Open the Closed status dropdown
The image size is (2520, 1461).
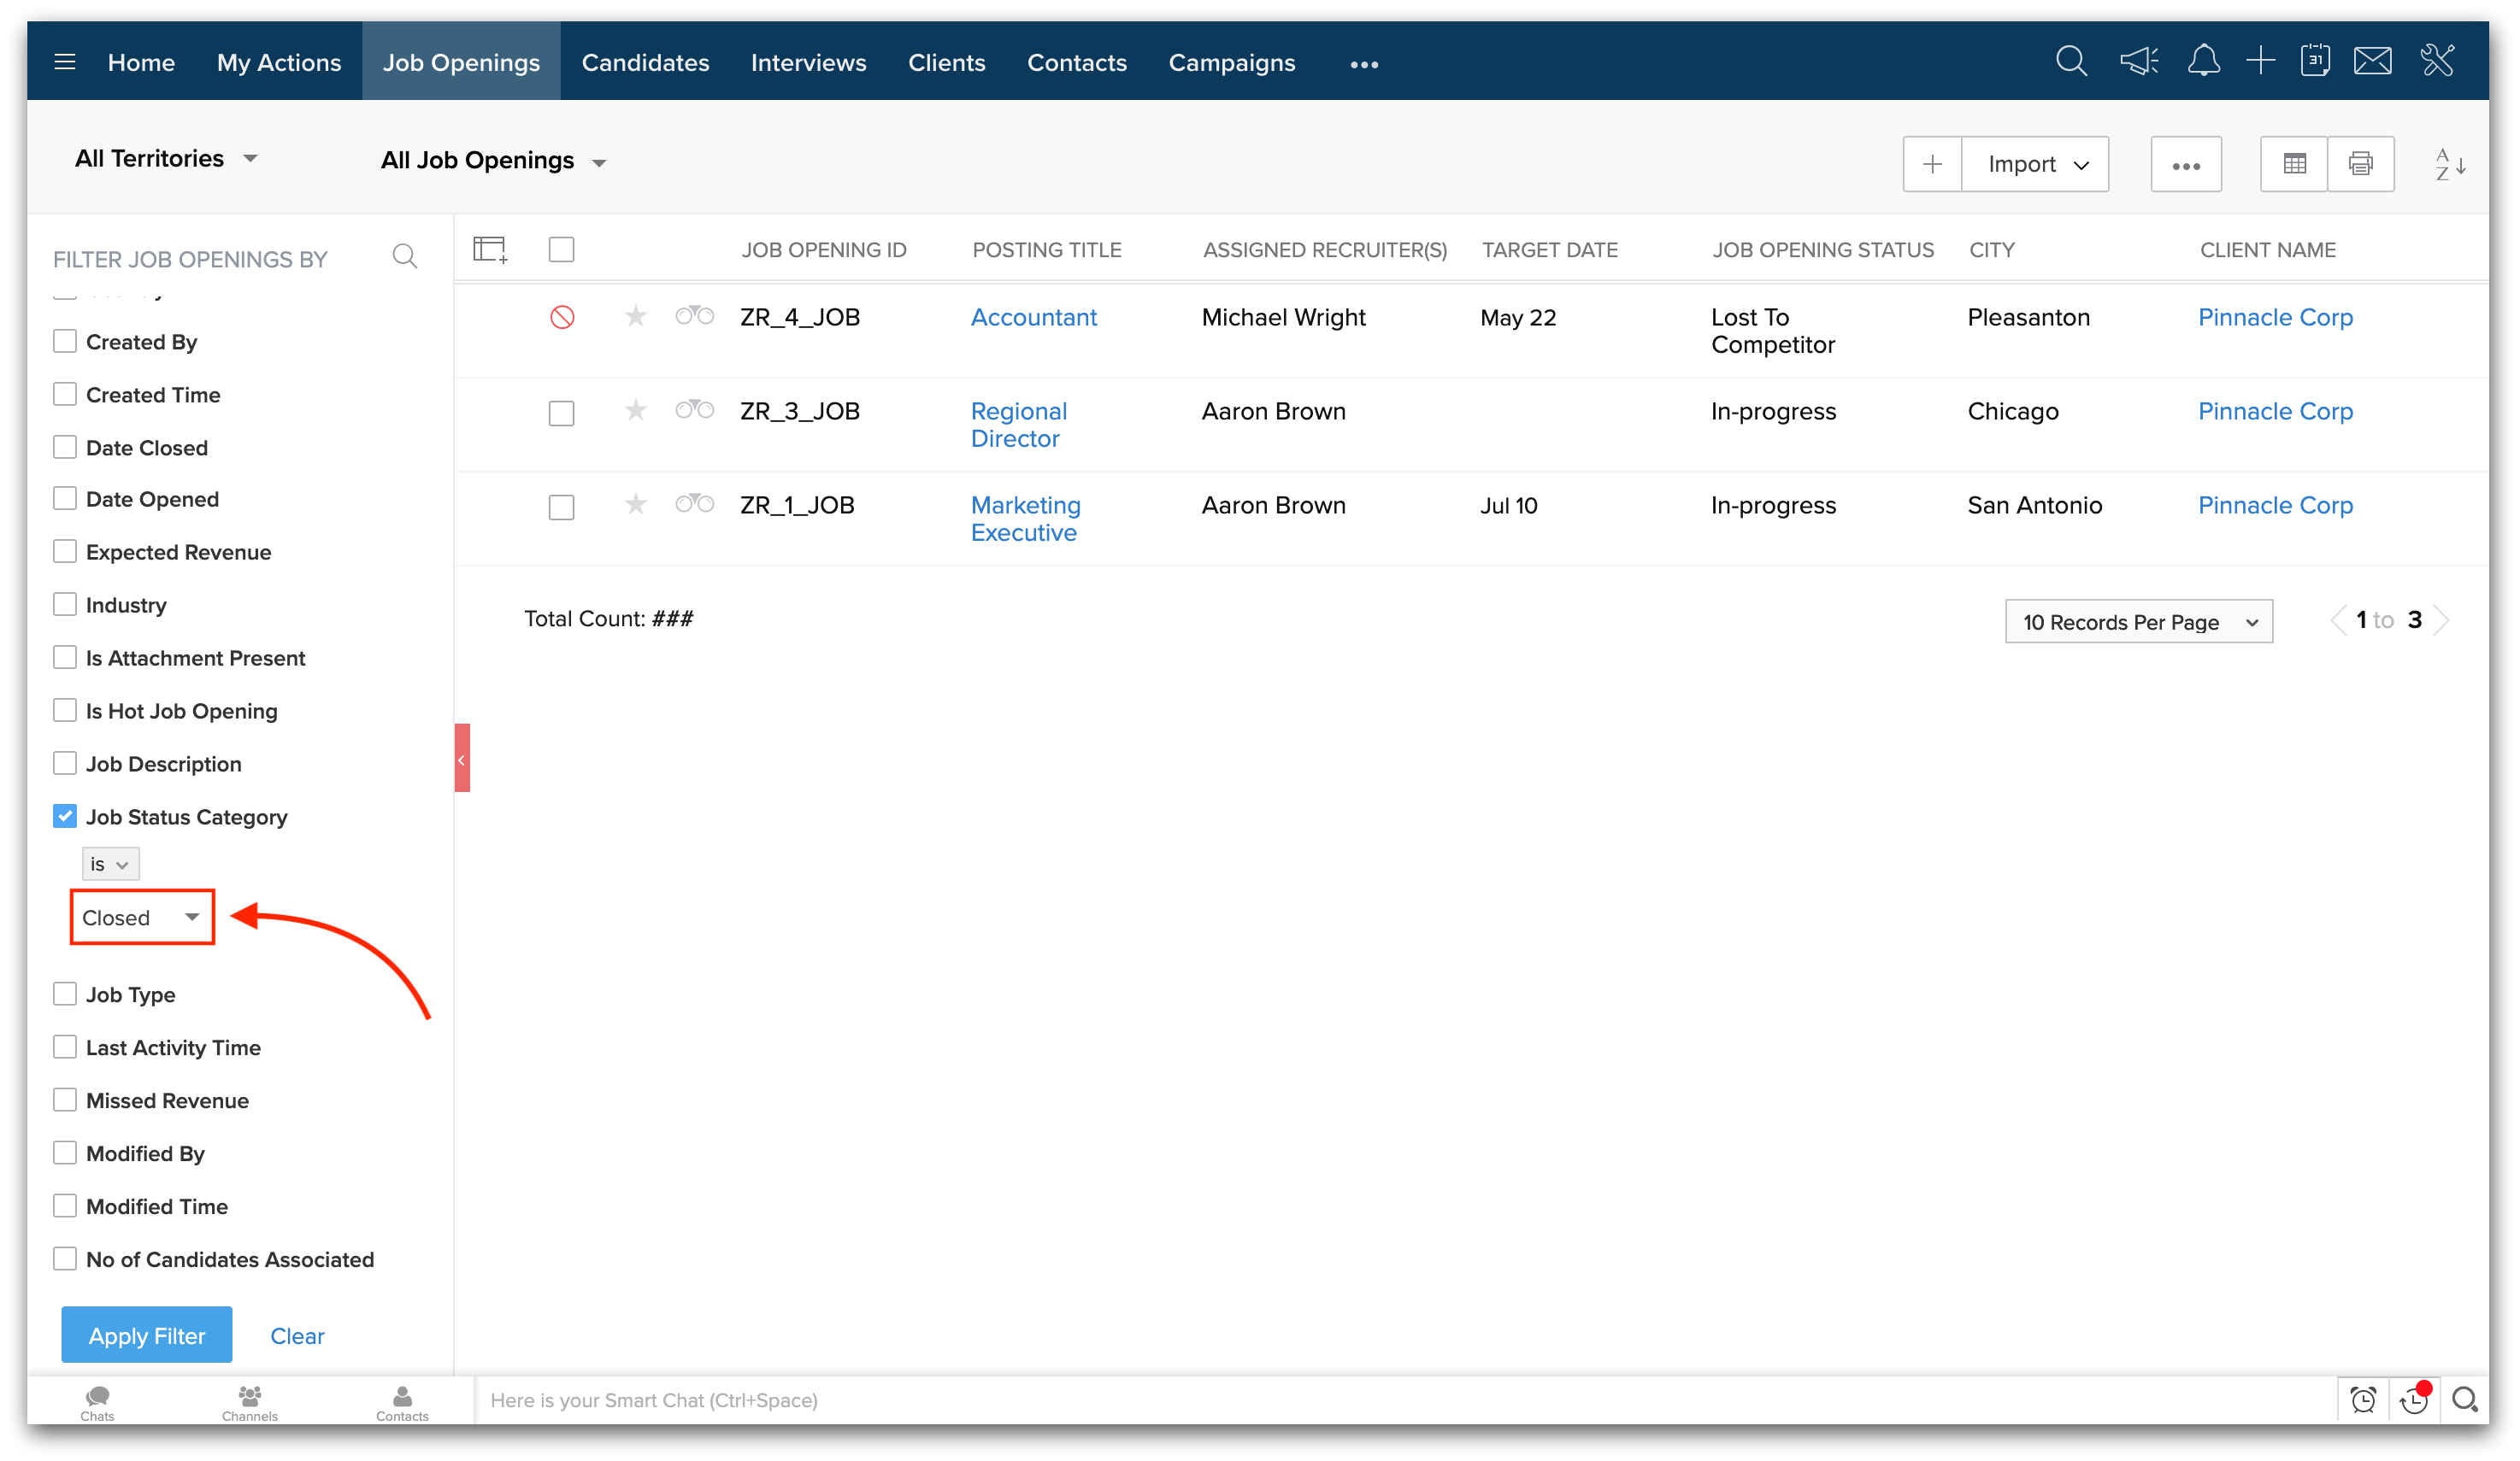point(142,917)
